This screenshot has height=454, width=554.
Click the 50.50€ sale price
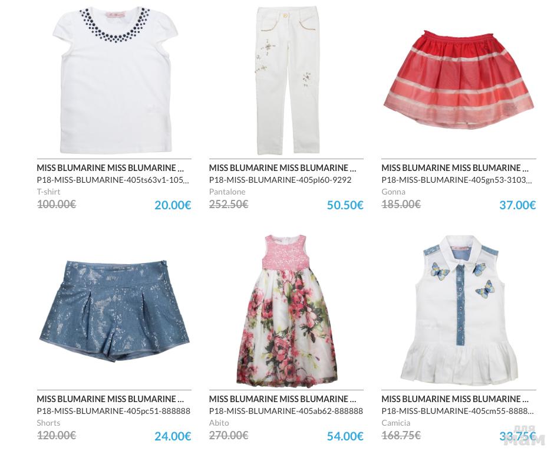345,205
